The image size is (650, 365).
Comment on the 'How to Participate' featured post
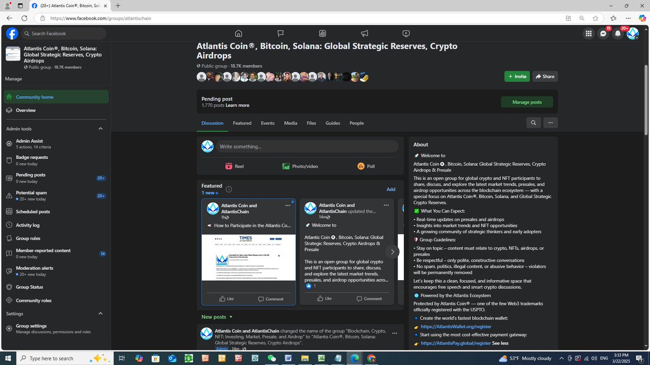(x=271, y=298)
